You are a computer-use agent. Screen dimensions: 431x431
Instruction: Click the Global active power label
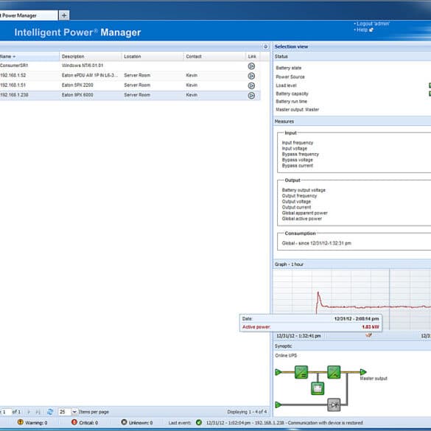(x=301, y=219)
